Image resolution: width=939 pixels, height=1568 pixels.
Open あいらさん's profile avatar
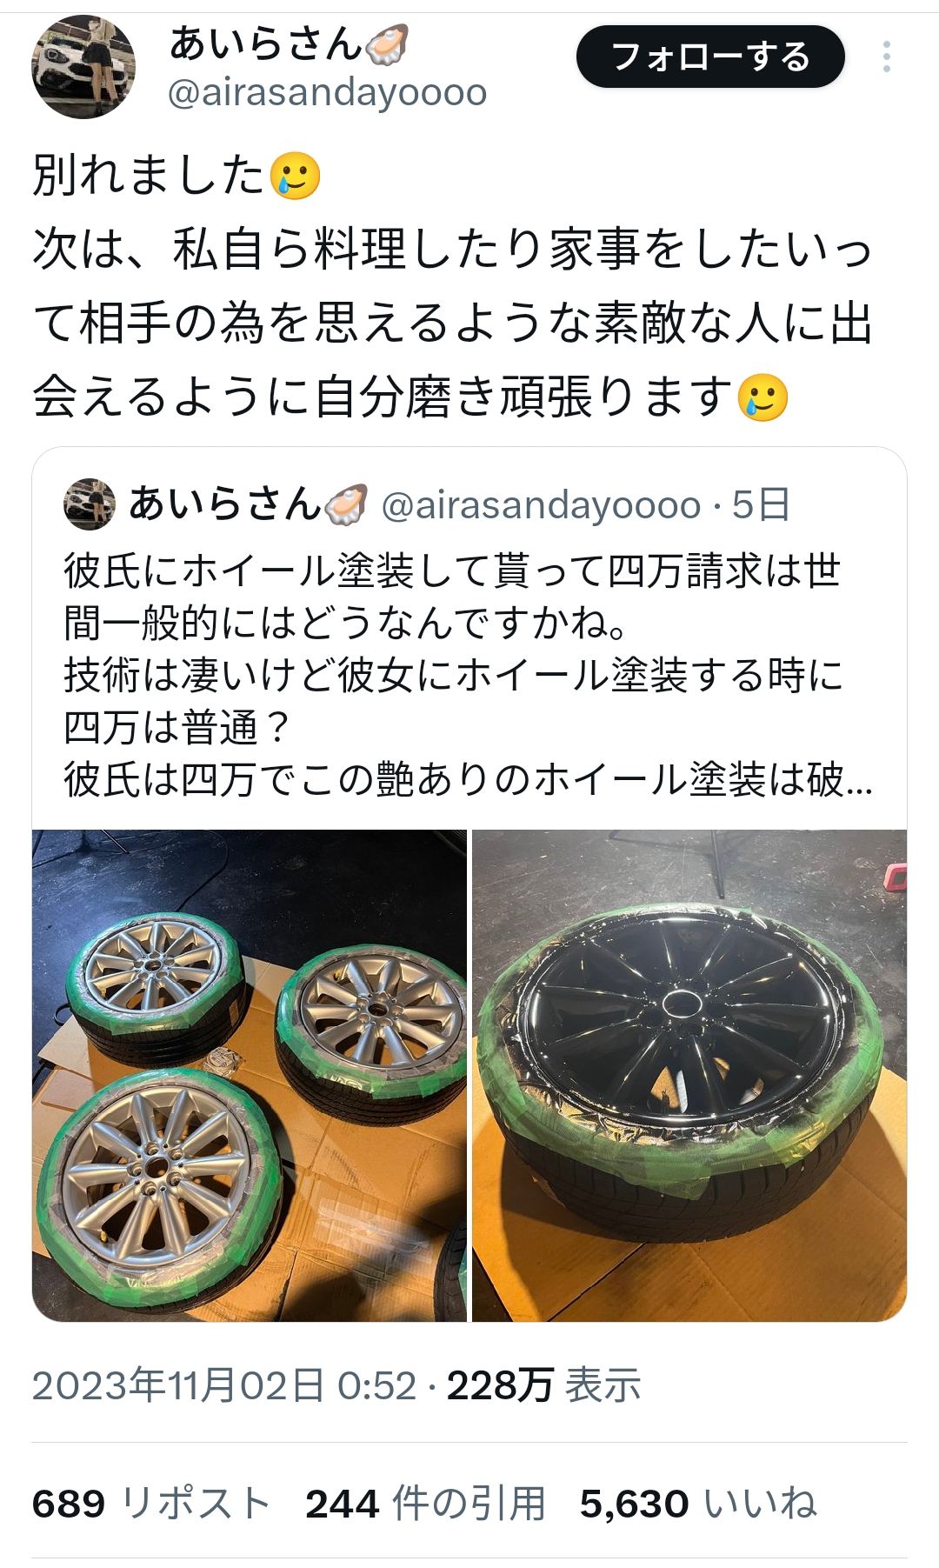click(83, 66)
